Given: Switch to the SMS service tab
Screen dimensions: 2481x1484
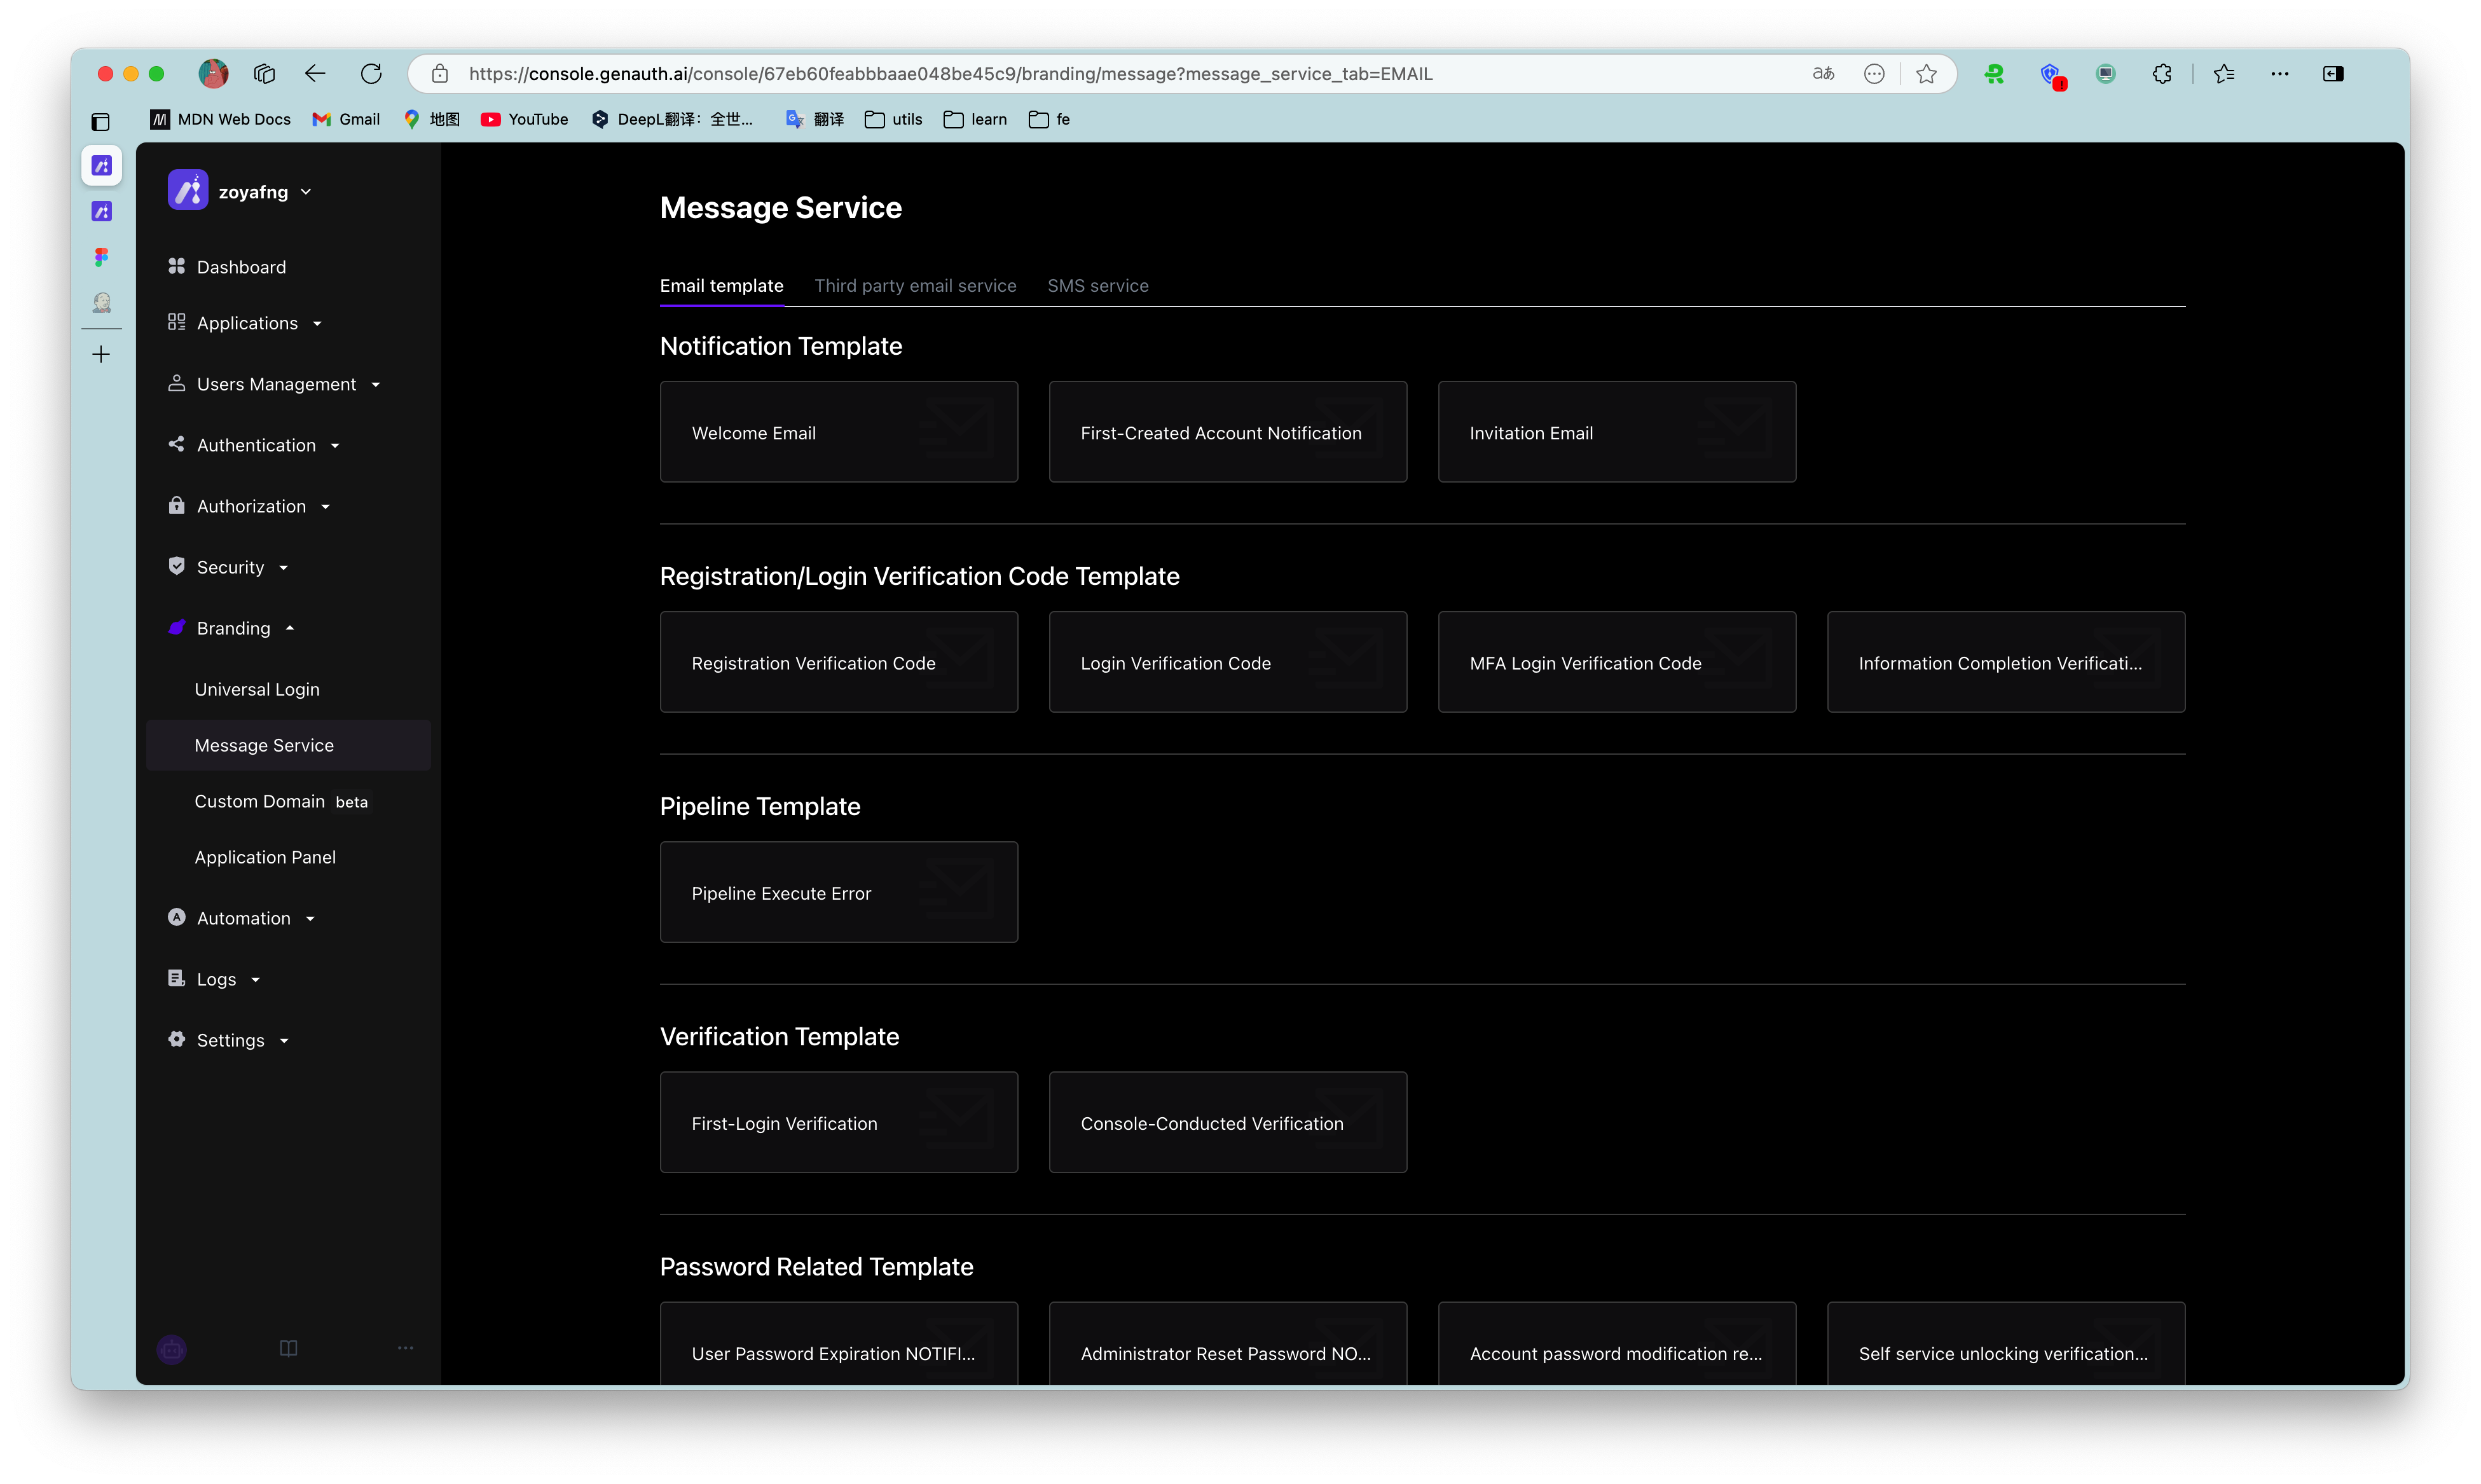Looking at the screenshot, I should 1097,286.
